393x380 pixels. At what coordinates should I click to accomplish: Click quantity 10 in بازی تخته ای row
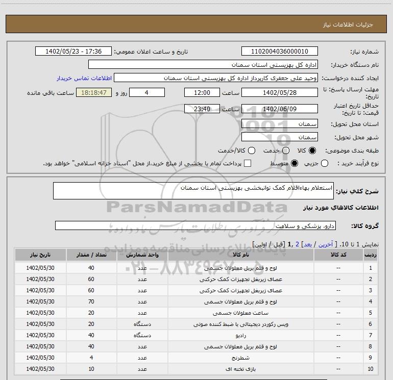click(91, 369)
